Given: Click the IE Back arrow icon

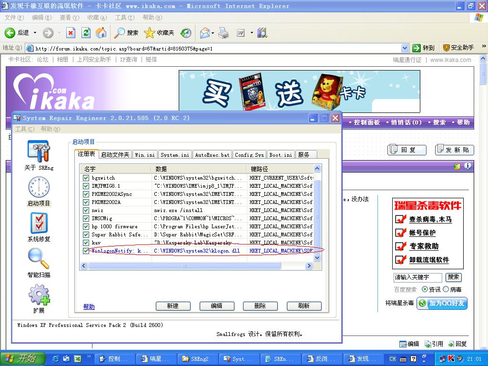Looking at the screenshot, I should pyautogui.click(x=10, y=33).
